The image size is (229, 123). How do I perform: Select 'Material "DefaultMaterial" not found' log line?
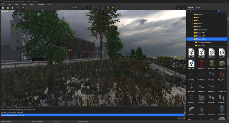point(92,115)
